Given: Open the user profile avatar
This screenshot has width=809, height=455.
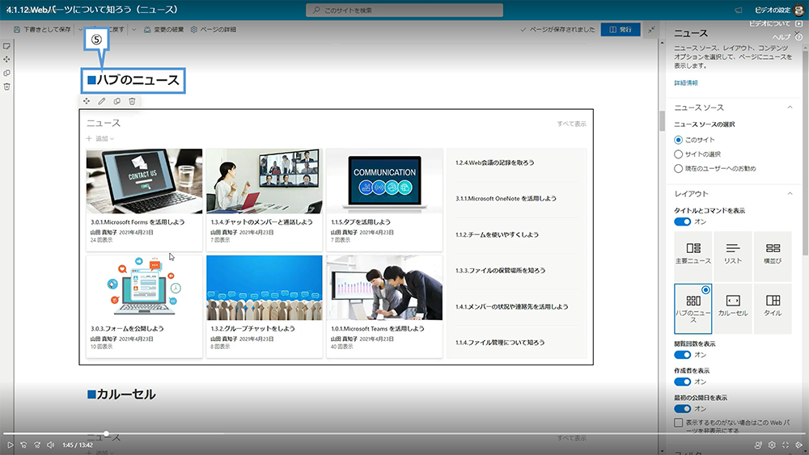Looking at the screenshot, I should coord(800,11).
